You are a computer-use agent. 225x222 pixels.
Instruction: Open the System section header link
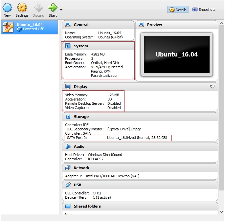[81, 46]
